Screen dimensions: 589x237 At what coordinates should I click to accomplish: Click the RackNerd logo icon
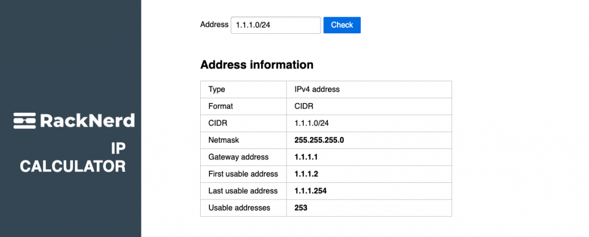pyautogui.click(x=25, y=121)
